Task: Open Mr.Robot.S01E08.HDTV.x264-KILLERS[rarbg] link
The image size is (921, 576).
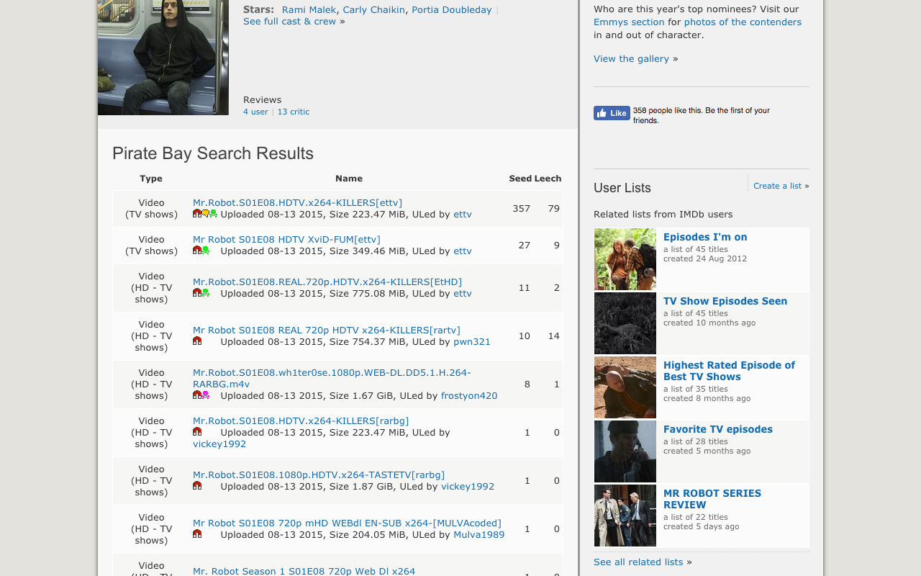Action: click(301, 420)
